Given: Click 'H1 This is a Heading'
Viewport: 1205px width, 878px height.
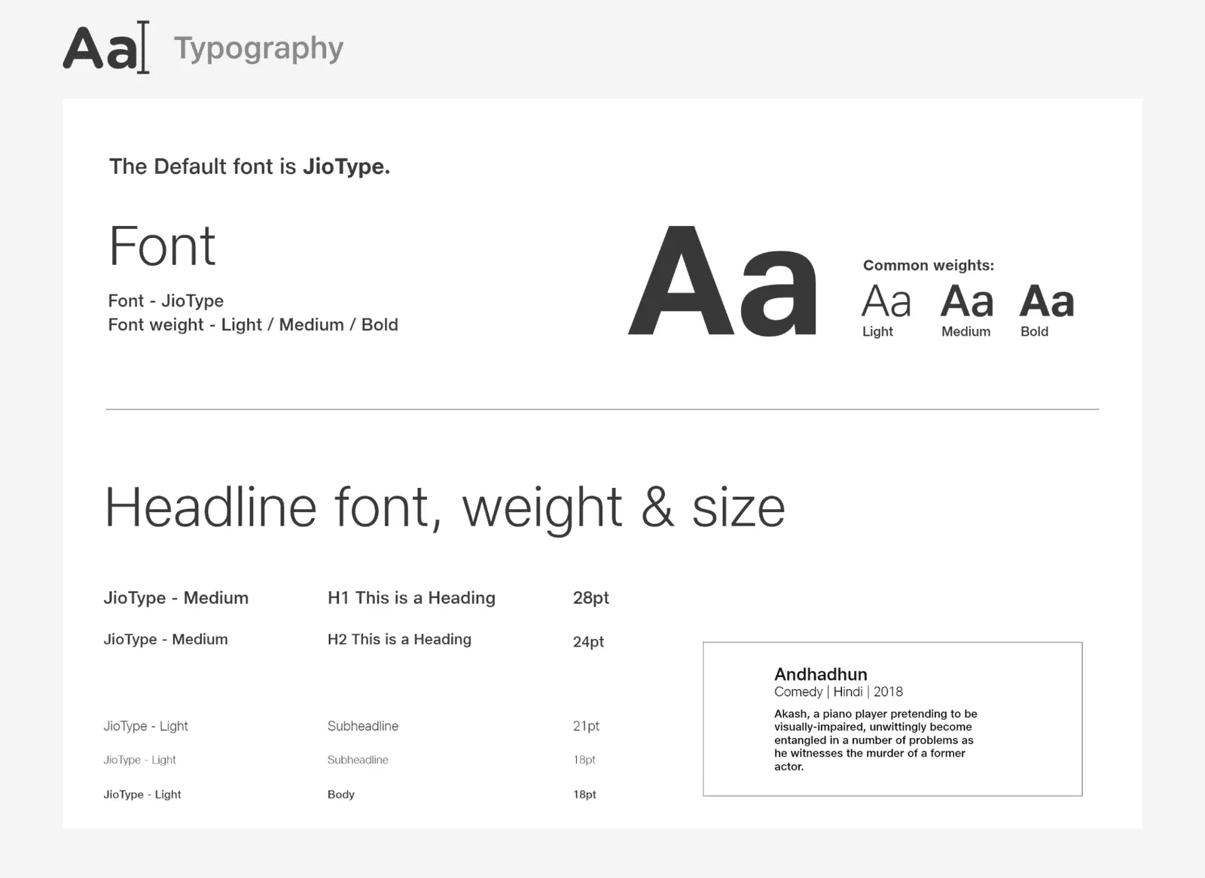Looking at the screenshot, I should tap(411, 598).
